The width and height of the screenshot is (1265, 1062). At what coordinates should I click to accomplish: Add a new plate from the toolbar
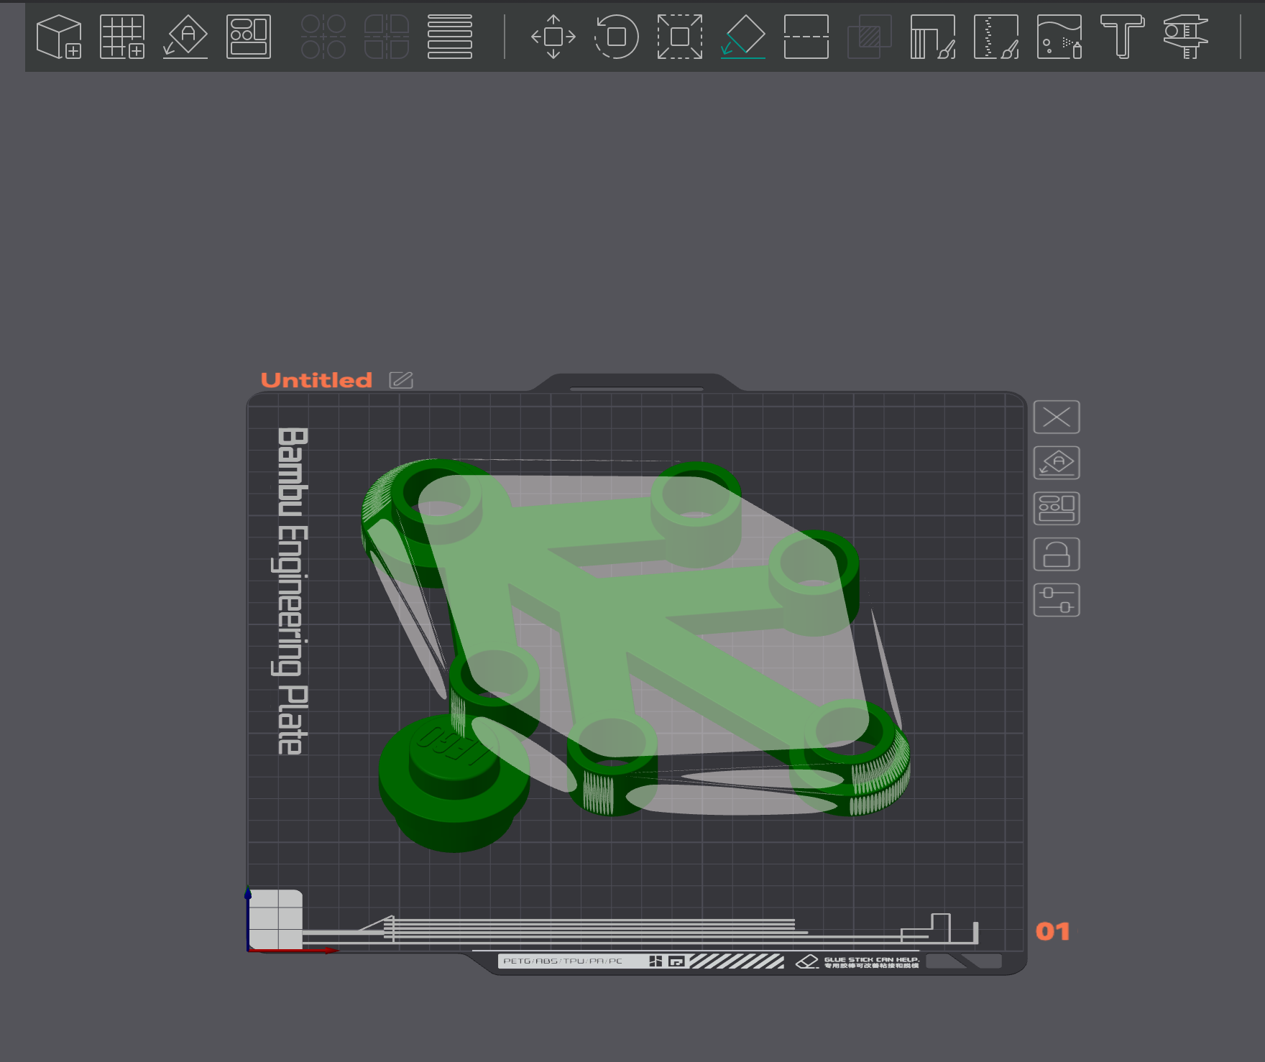click(122, 37)
